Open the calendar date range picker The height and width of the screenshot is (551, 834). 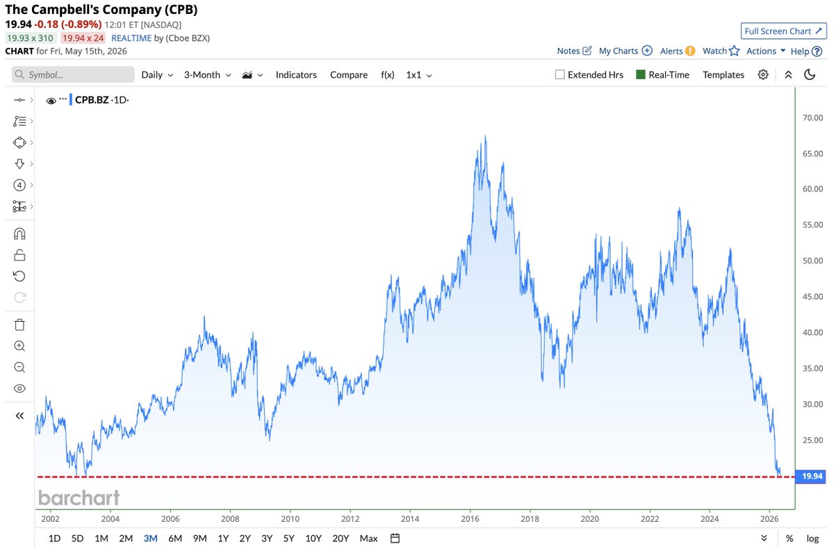395,538
